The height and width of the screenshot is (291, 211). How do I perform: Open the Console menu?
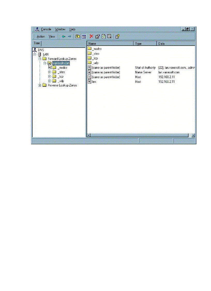46,29
